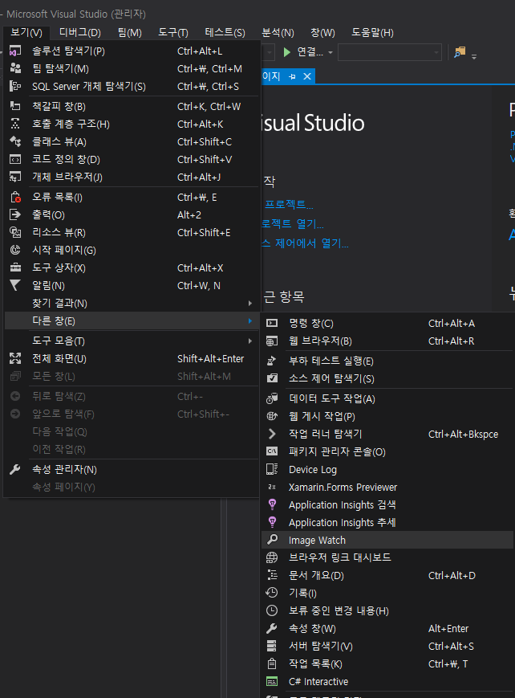The image size is (515, 698).
Task: Select 작업 목록 menu entry
Action: [x=387, y=663]
